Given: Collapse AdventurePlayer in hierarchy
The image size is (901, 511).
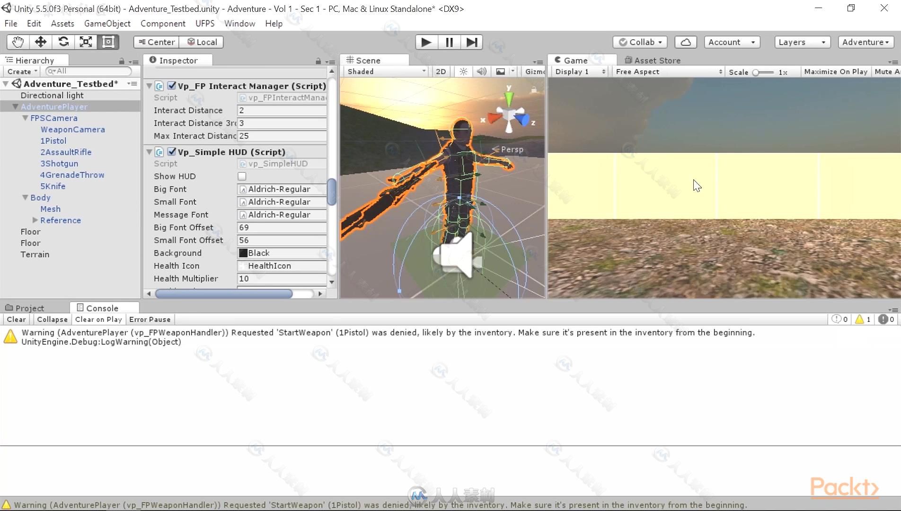Looking at the screenshot, I should tap(15, 106).
